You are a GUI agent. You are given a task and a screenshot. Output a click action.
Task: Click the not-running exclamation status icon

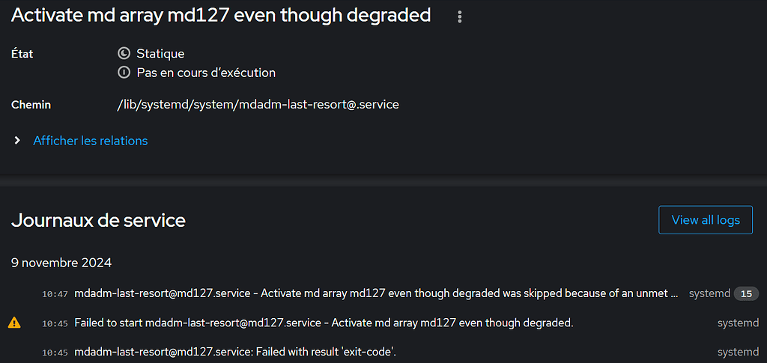tap(124, 73)
